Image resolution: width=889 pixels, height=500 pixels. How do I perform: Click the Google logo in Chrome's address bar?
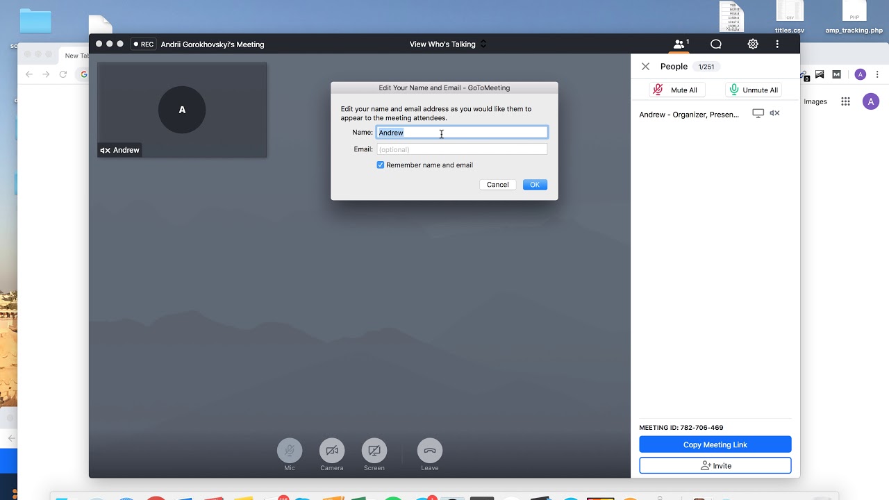tap(83, 74)
